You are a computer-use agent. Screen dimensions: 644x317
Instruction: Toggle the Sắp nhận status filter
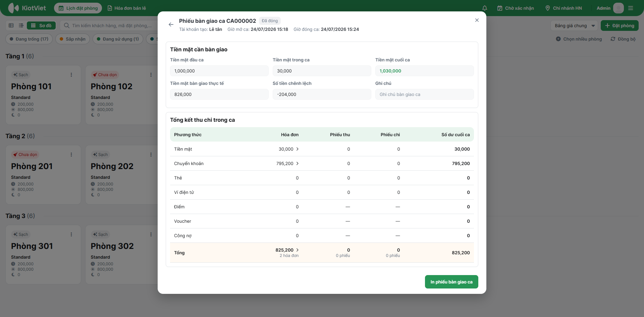pos(72,39)
